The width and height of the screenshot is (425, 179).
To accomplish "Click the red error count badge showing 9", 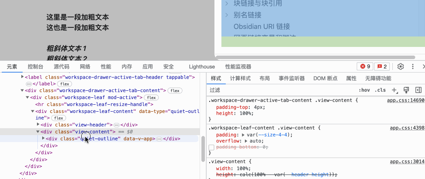I will [365, 66].
